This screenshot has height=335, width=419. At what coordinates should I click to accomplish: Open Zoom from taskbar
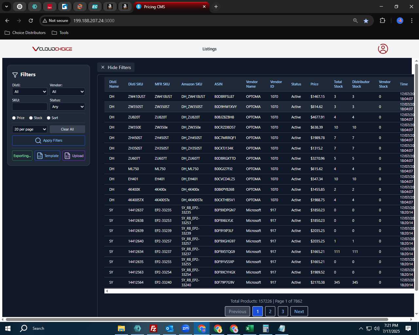tap(186, 328)
